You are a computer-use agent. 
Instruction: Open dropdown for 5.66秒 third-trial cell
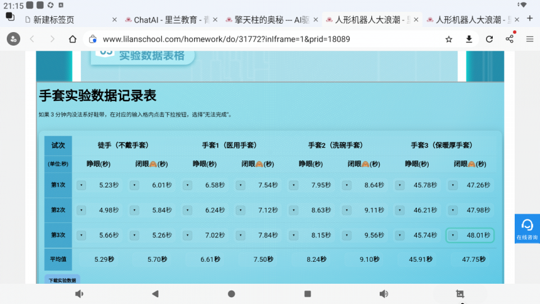[81, 235]
